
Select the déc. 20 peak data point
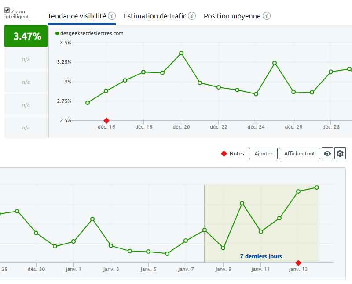[181, 53]
